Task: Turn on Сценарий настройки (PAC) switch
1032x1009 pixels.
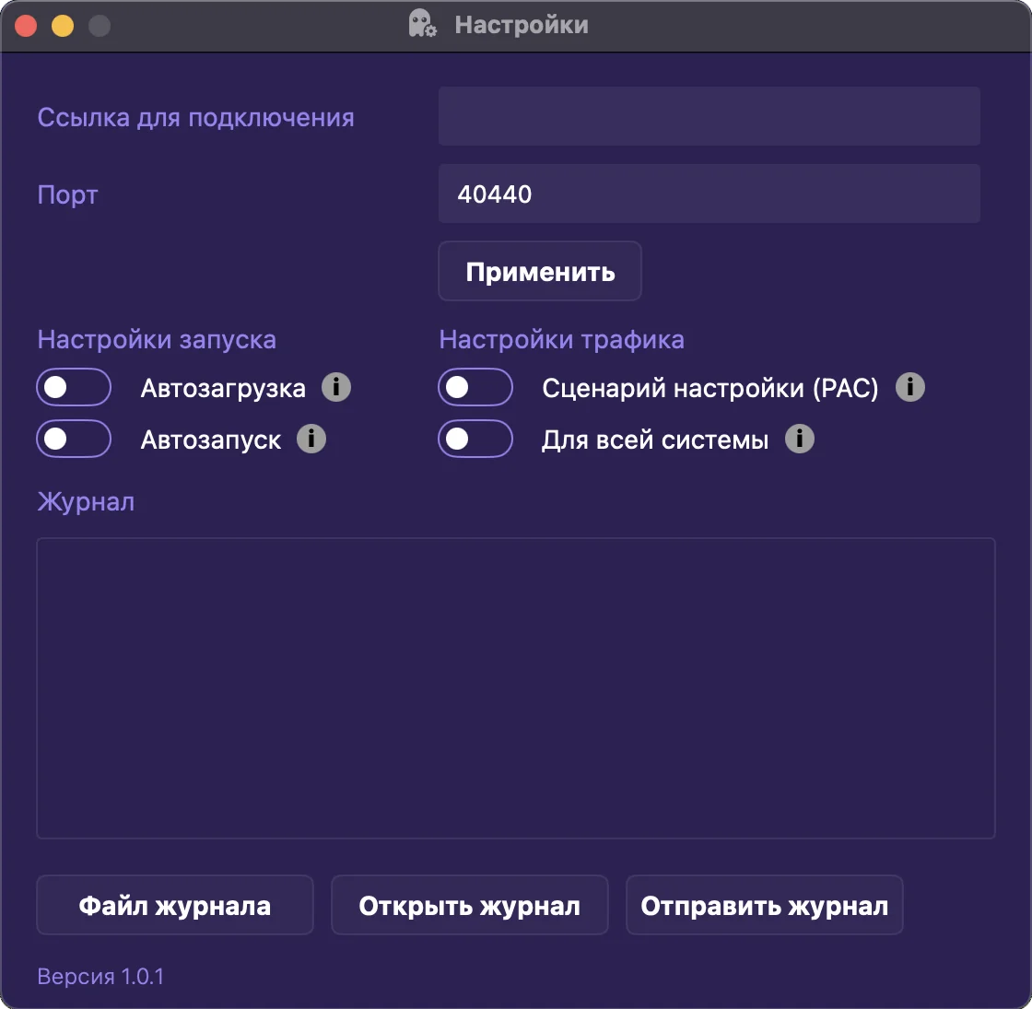Action: pos(475,387)
